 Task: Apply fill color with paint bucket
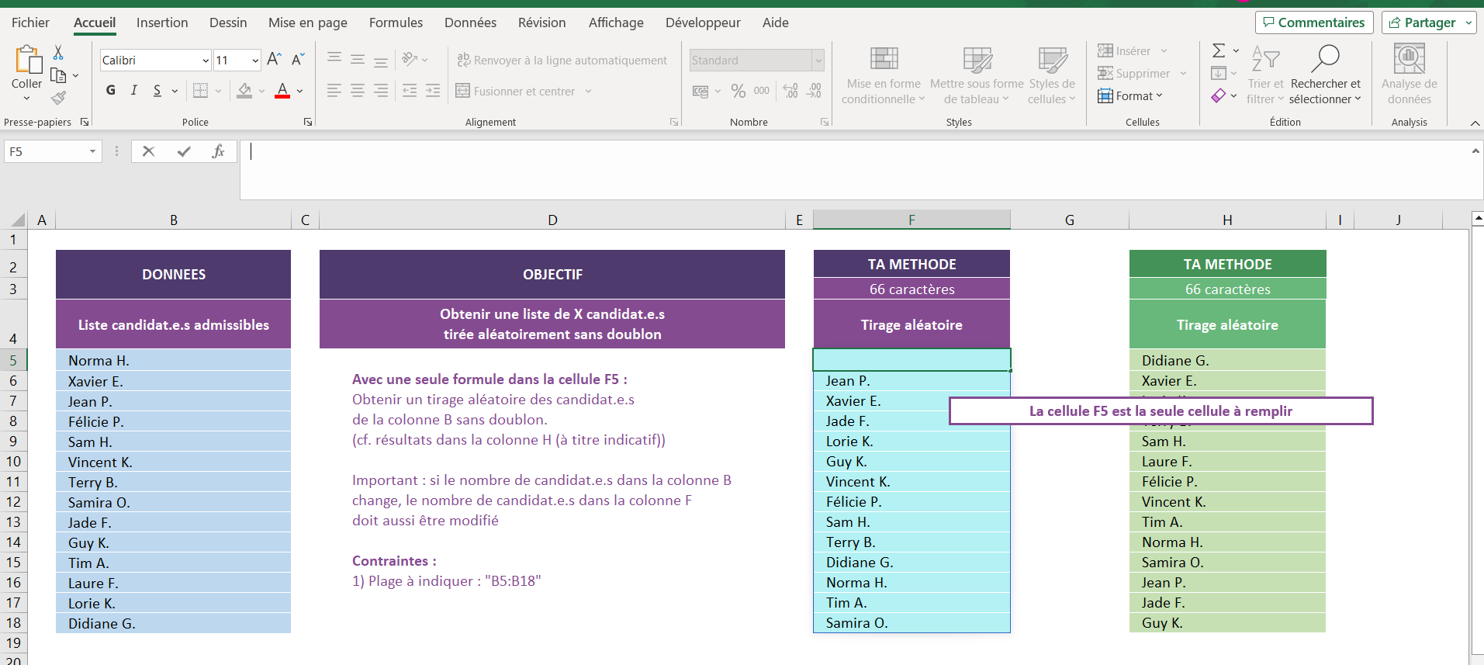click(244, 91)
